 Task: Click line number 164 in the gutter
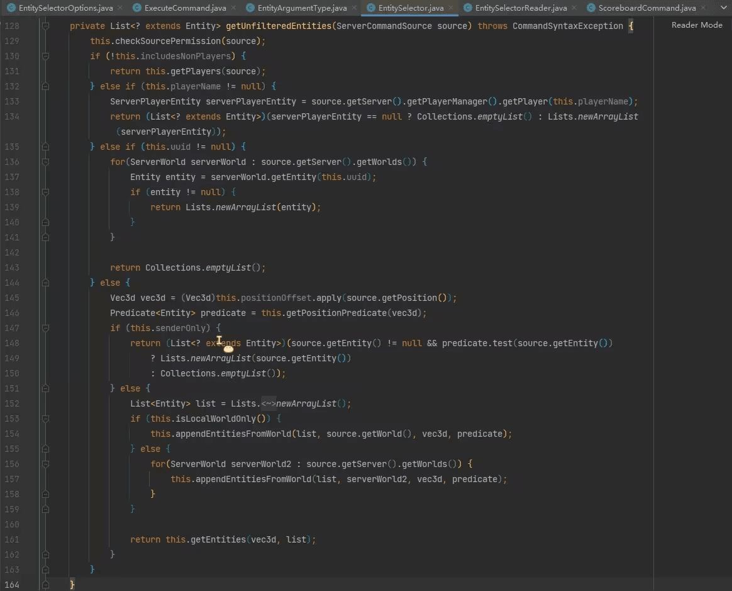(12, 585)
